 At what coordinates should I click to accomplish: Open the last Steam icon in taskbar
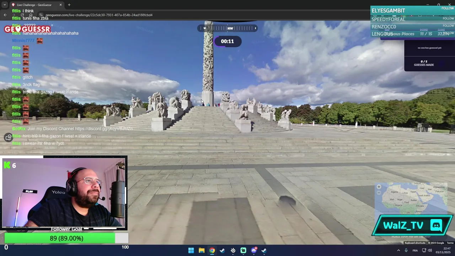tap(264, 250)
